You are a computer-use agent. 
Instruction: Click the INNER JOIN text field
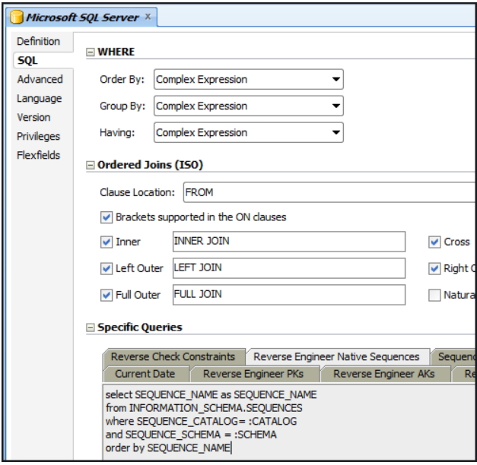coord(289,242)
